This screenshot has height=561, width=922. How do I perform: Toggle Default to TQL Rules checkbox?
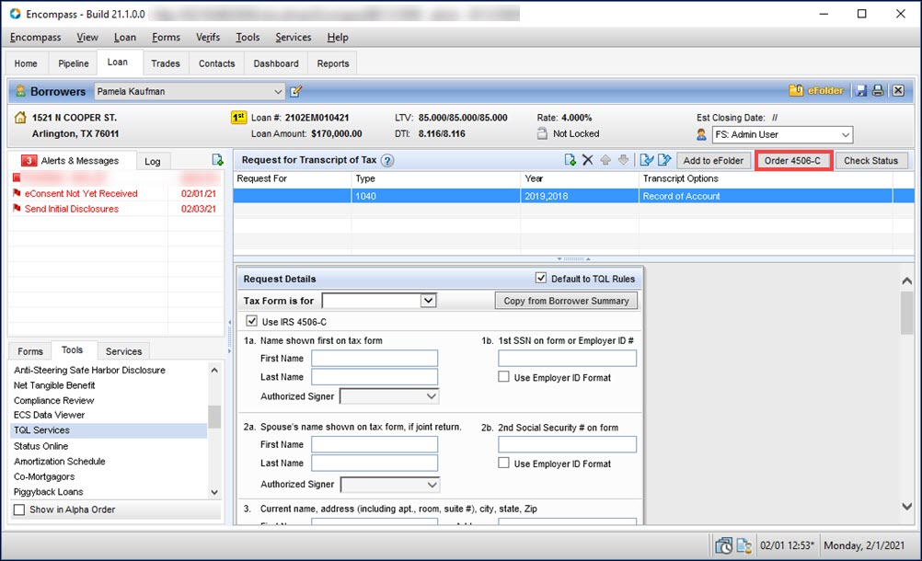(x=541, y=278)
